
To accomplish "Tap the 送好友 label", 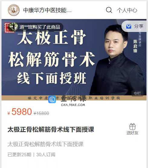I will pos(132,133).
